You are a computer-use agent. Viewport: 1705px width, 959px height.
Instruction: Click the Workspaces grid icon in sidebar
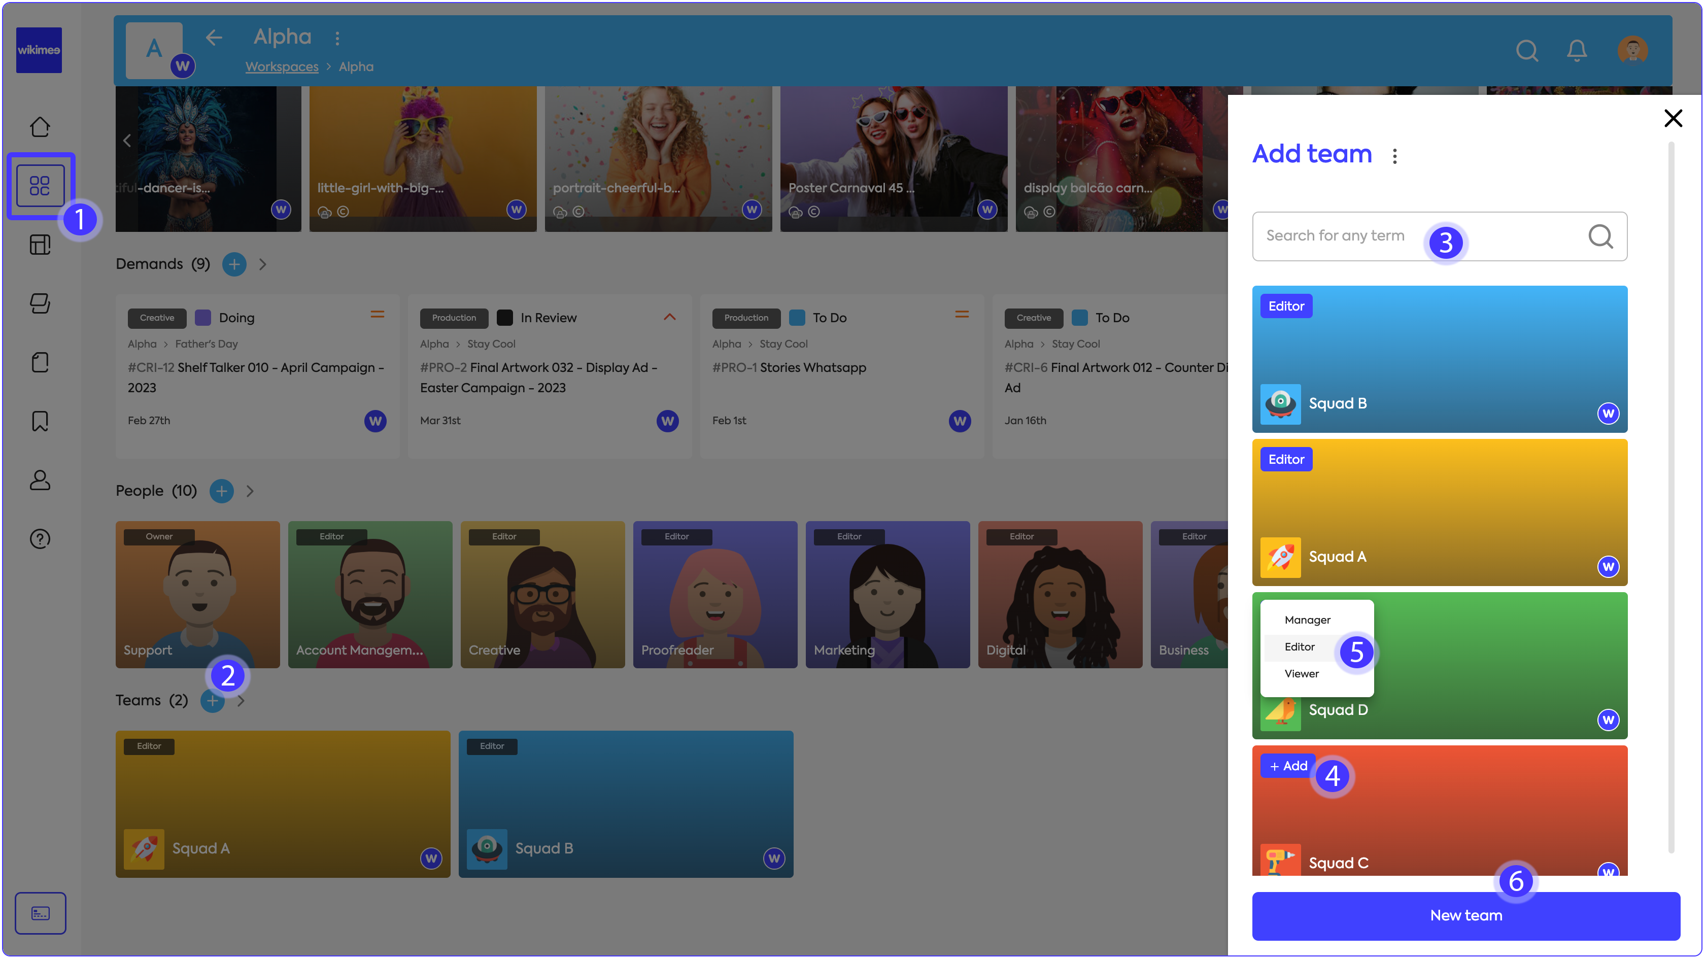tap(40, 186)
